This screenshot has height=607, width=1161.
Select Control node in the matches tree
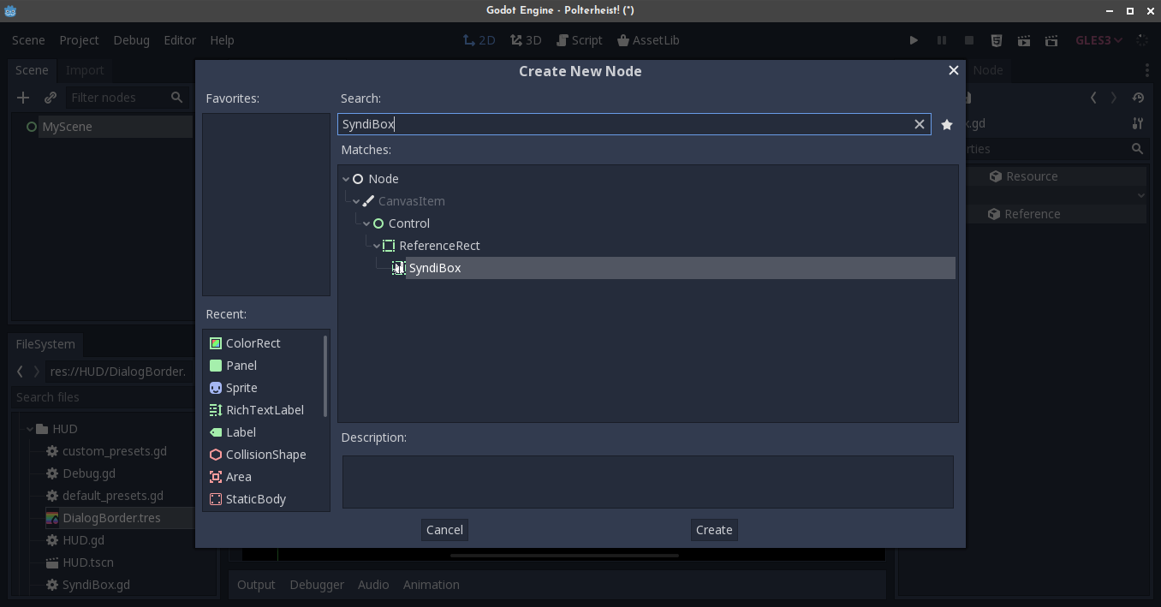(x=408, y=223)
